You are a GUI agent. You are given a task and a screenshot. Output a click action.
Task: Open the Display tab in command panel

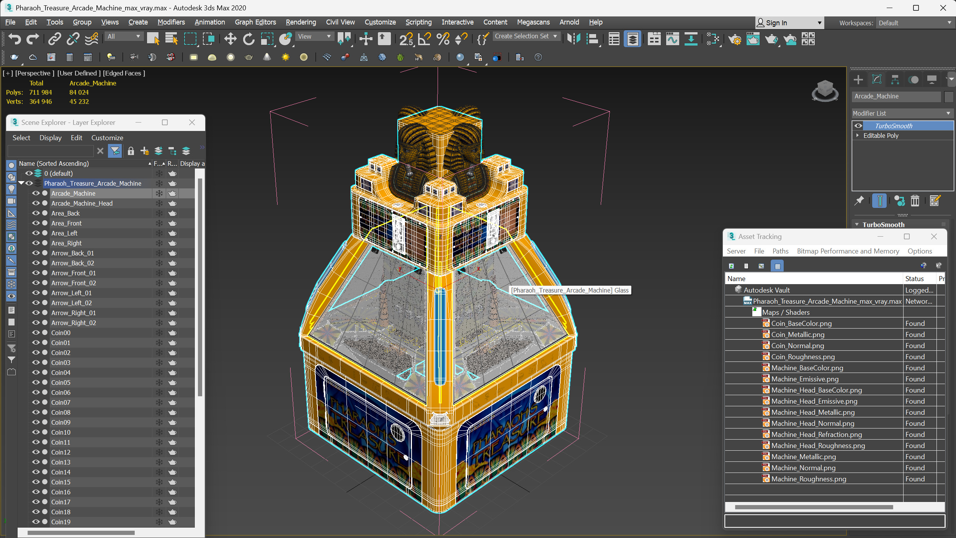pyautogui.click(x=932, y=80)
